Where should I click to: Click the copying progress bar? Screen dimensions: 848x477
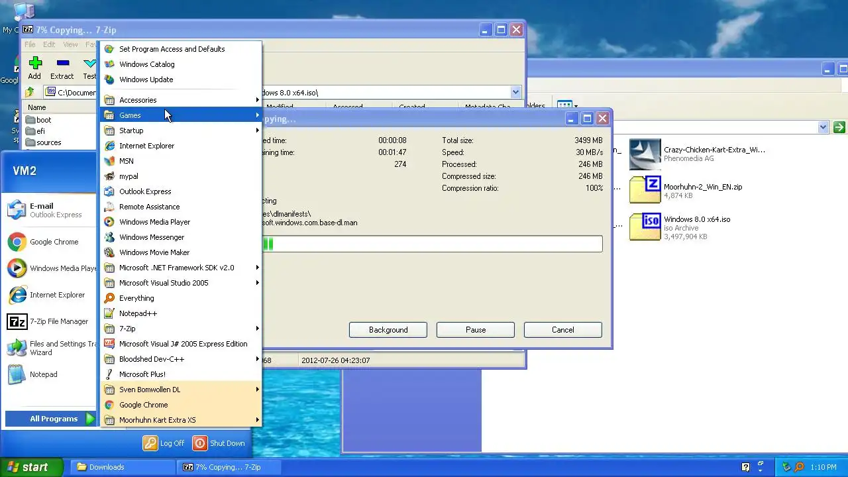tap(432, 244)
